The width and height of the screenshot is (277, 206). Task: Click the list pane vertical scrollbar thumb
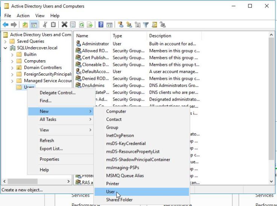click(271, 99)
